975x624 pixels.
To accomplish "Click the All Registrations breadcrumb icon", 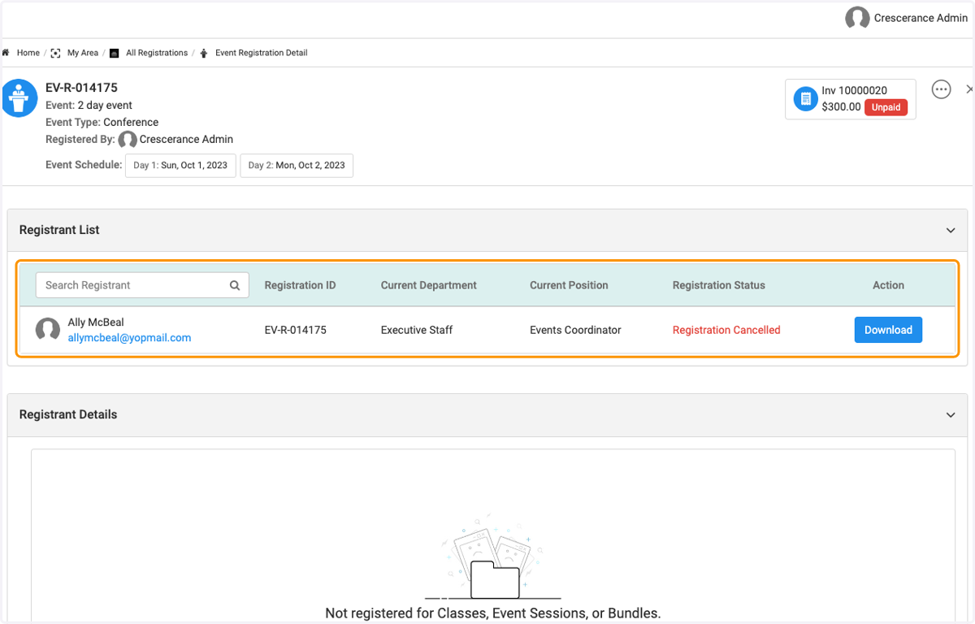I will click(115, 53).
